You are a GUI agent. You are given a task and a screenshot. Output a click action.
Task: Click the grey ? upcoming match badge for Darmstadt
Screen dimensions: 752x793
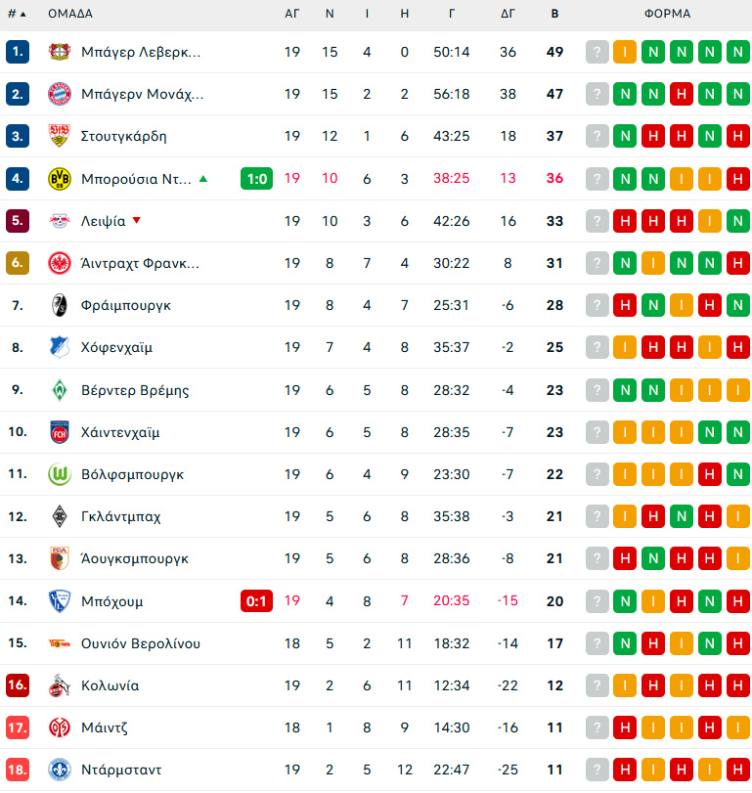click(x=597, y=770)
